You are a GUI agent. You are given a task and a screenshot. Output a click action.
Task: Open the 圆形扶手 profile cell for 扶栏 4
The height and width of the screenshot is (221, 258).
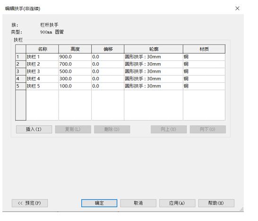pos(154,79)
